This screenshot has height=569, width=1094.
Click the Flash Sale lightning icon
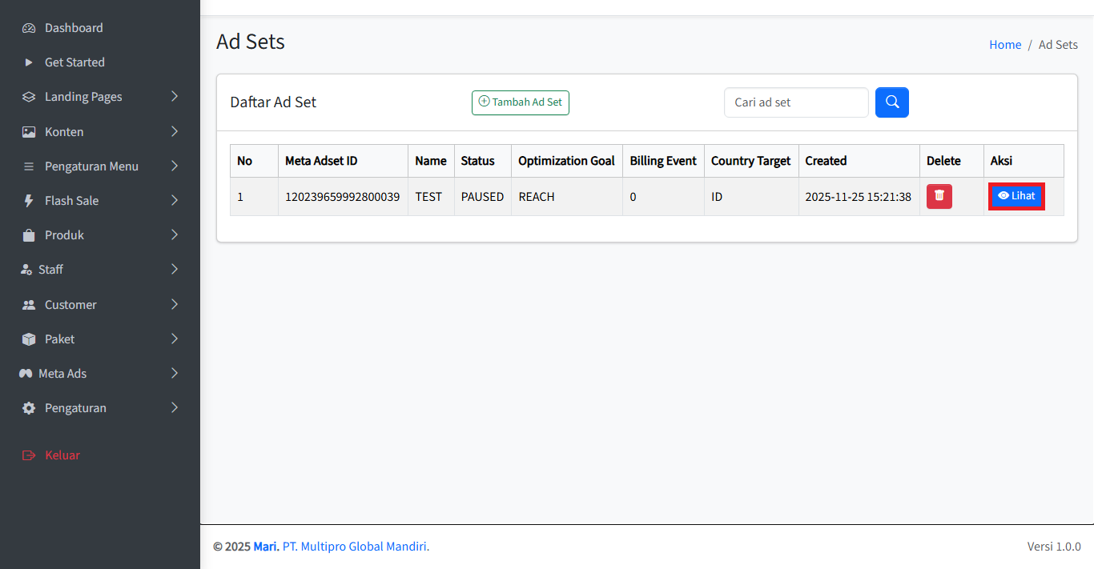(29, 201)
